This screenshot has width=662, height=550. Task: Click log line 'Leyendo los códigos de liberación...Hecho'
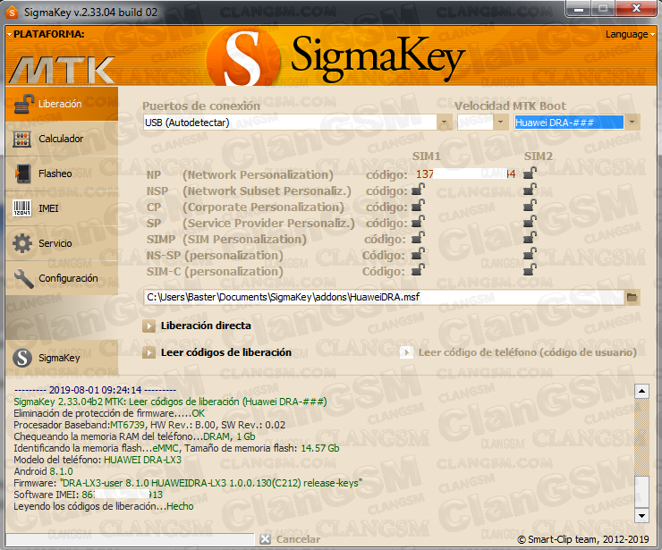(104, 506)
